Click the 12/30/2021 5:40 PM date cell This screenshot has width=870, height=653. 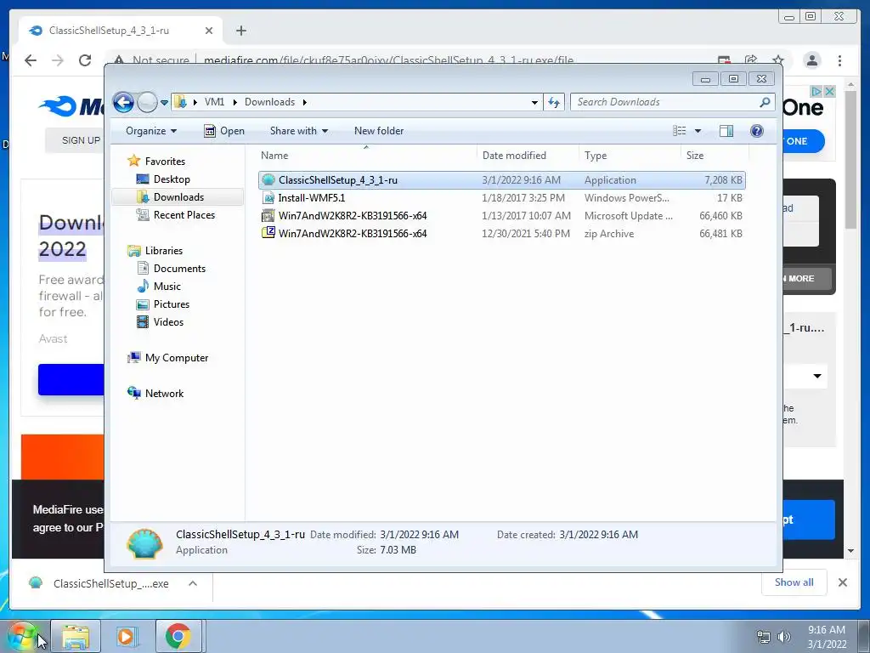click(525, 233)
